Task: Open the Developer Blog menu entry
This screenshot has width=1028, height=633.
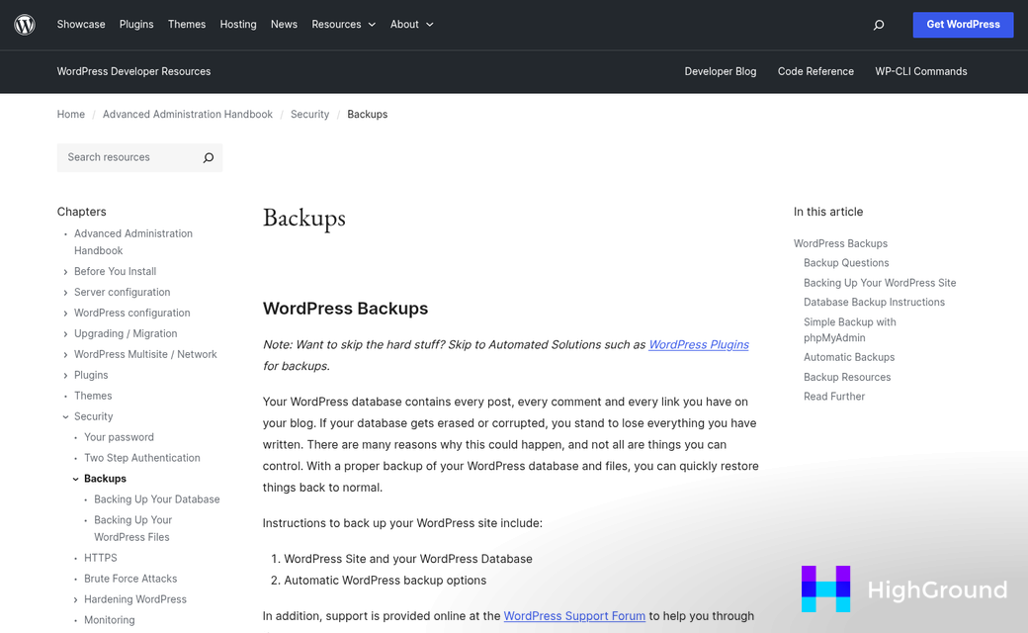Action: 720,71
